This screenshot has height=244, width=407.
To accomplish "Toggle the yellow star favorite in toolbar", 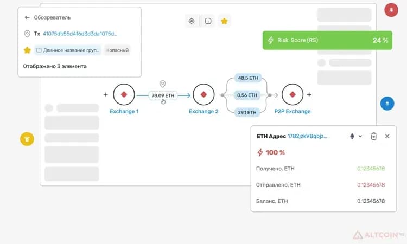I will click(224, 21).
